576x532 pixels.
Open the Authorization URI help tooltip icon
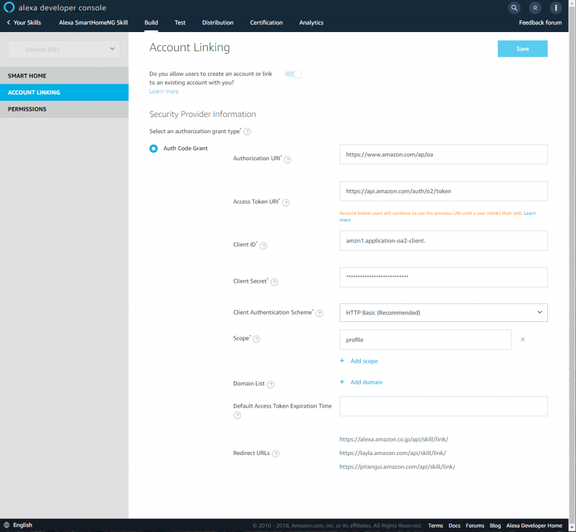click(287, 160)
